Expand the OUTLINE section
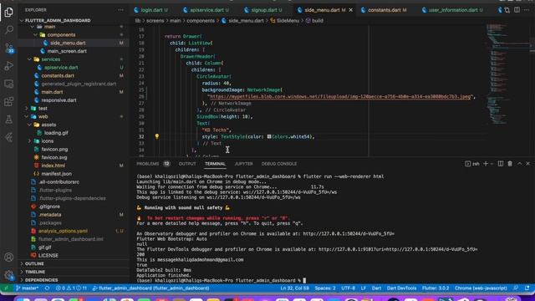535x301 pixels. [x=34, y=263]
